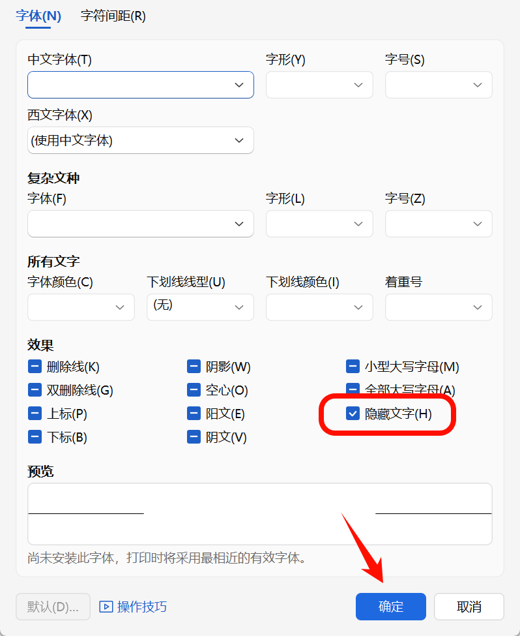This screenshot has height=636, width=520.
Task: Click the 默认(D)... button
Action: [x=53, y=607]
